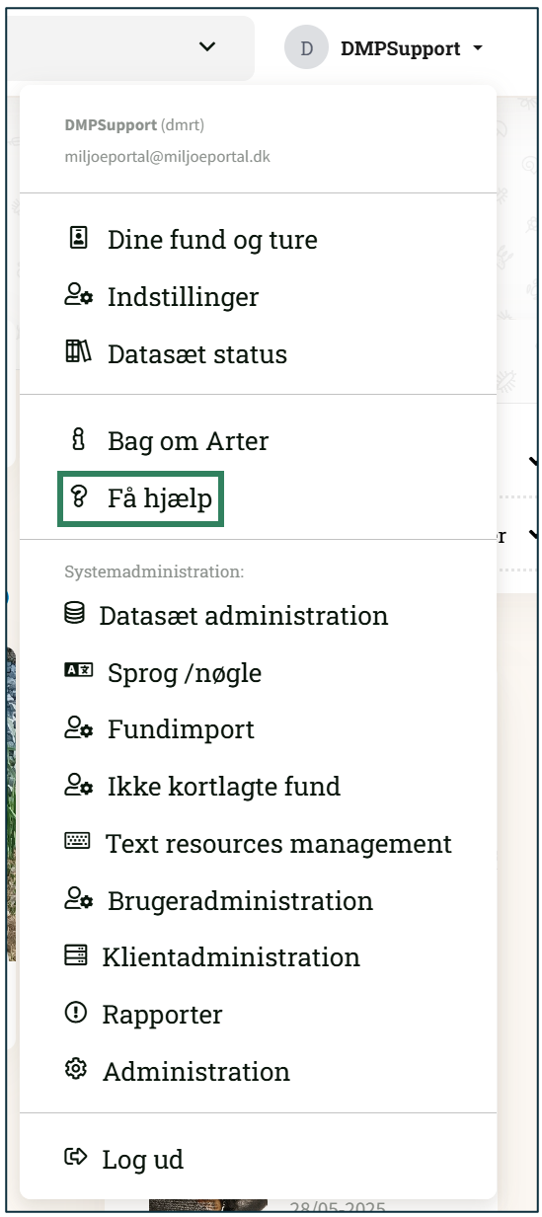Image resolution: width=542 pixels, height=1217 pixels.
Task: Expand the dropdown chevron in the top bar
Action: coord(206,46)
